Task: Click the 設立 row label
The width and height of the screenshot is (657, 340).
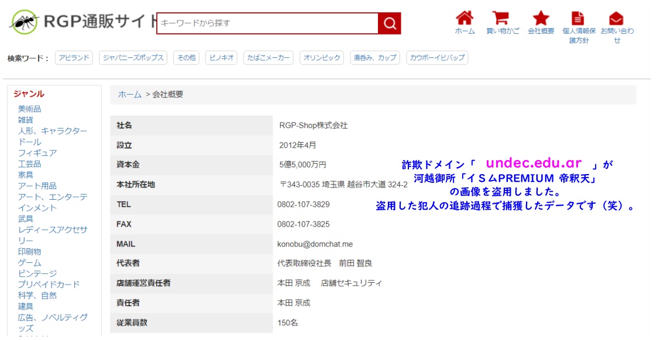Action: 124,145
